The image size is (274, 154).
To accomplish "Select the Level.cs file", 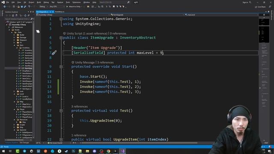I will [25, 97].
